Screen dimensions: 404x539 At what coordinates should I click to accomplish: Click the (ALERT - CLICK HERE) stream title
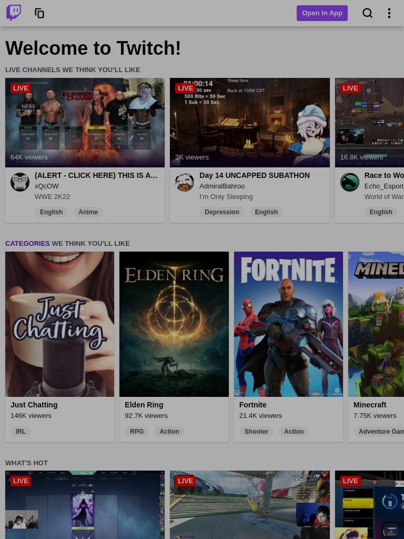pos(96,175)
